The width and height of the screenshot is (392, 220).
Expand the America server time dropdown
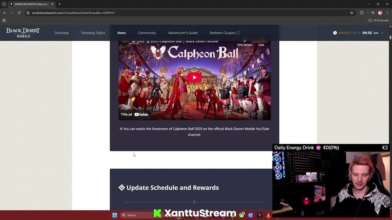[382, 33]
